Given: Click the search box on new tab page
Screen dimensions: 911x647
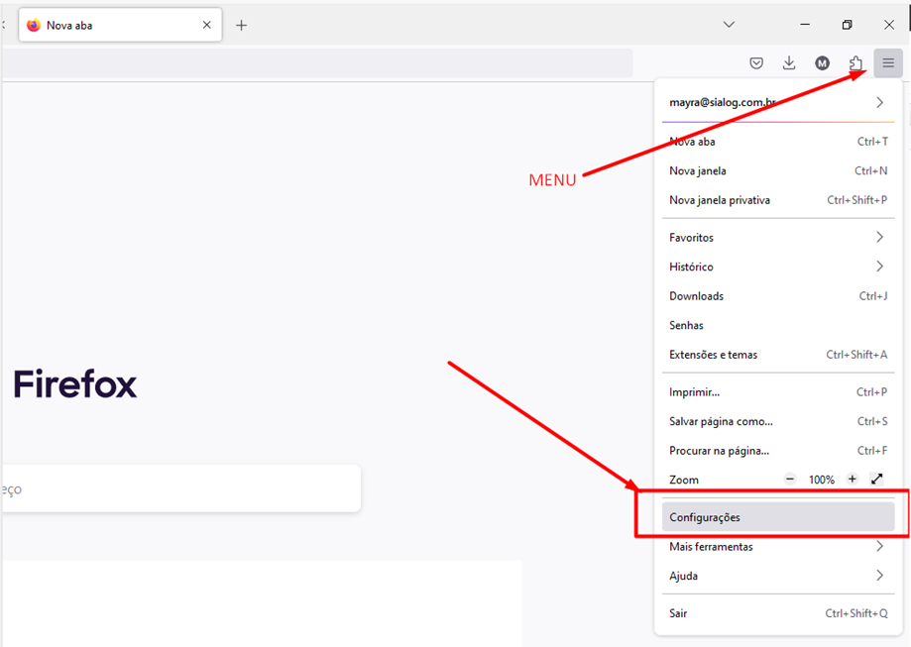Looking at the screenshot, I should coord(178,488).
